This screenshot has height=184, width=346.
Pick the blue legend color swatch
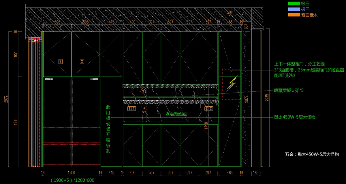[294, 9]
